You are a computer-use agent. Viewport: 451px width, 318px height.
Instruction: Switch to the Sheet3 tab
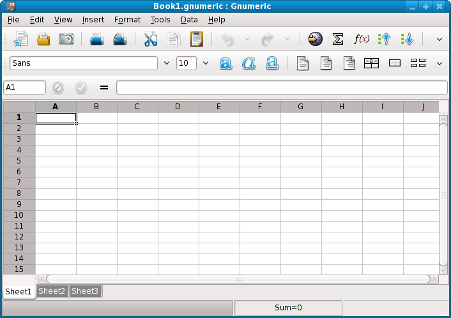(85, 291)
